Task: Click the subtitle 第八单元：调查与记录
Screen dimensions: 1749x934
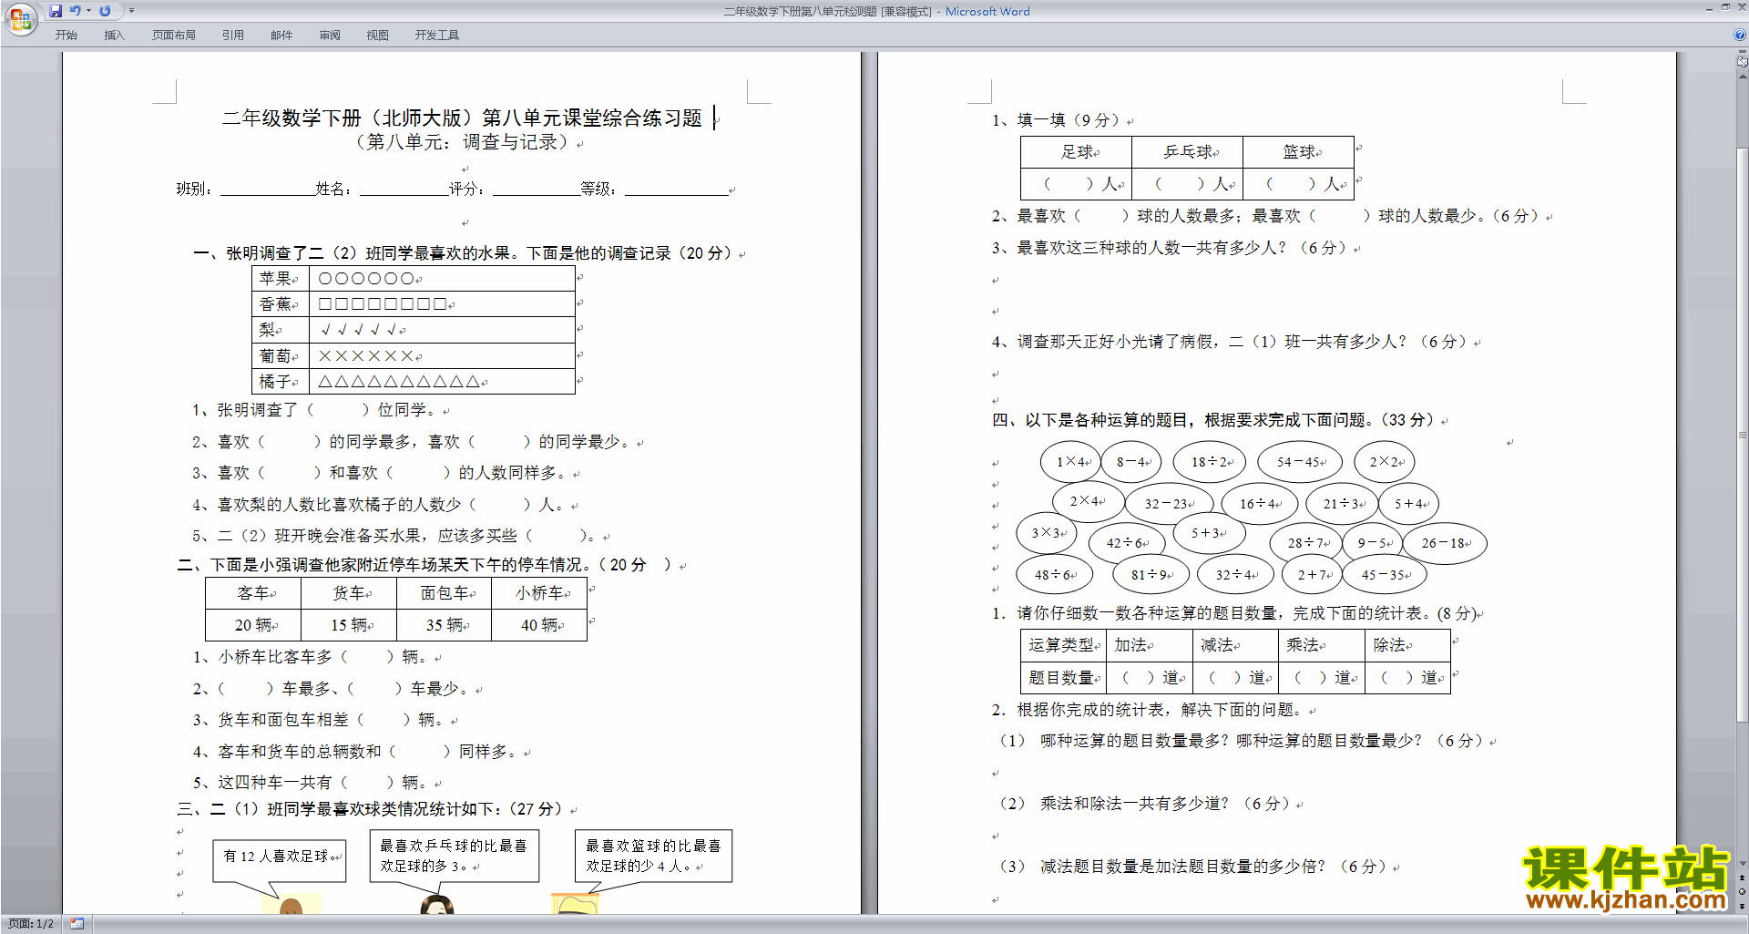Action: tap(462, 142)
